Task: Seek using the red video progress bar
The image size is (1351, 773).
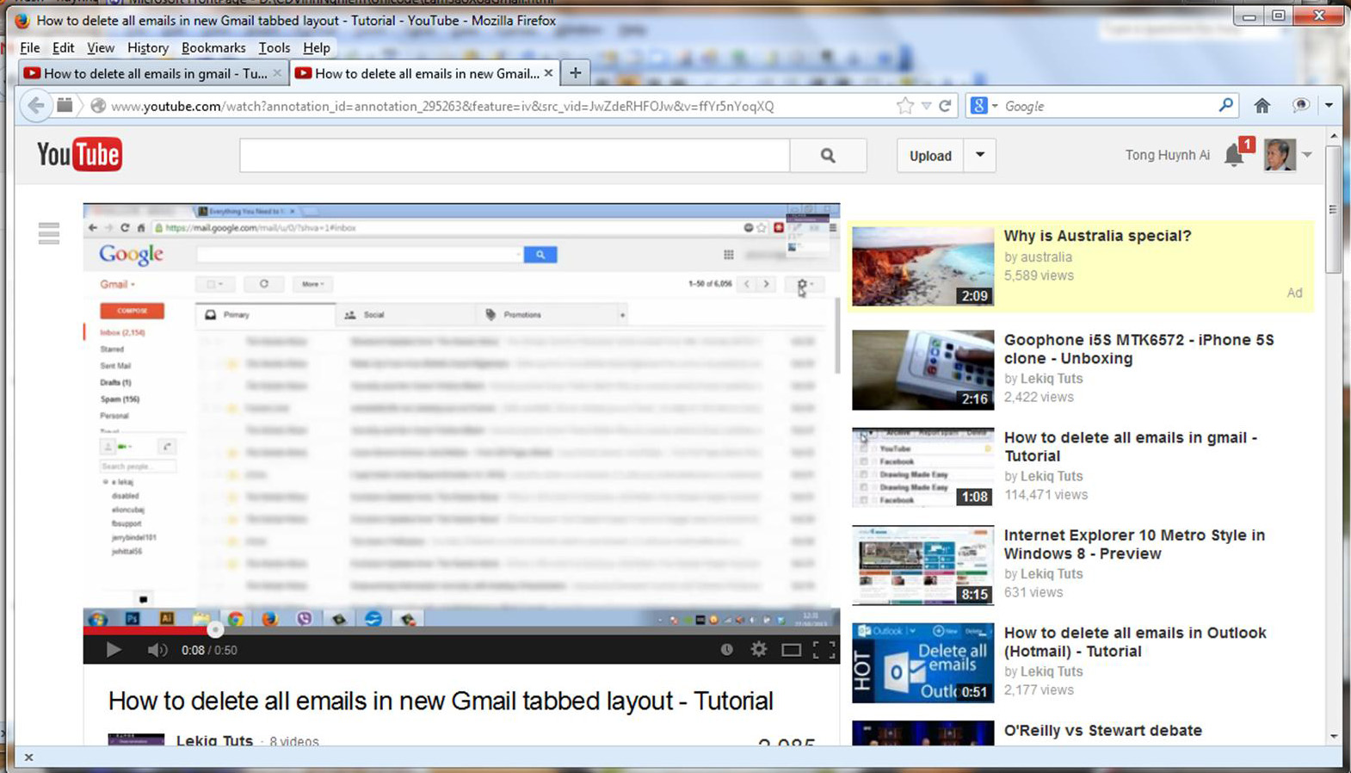Action: 461,630
